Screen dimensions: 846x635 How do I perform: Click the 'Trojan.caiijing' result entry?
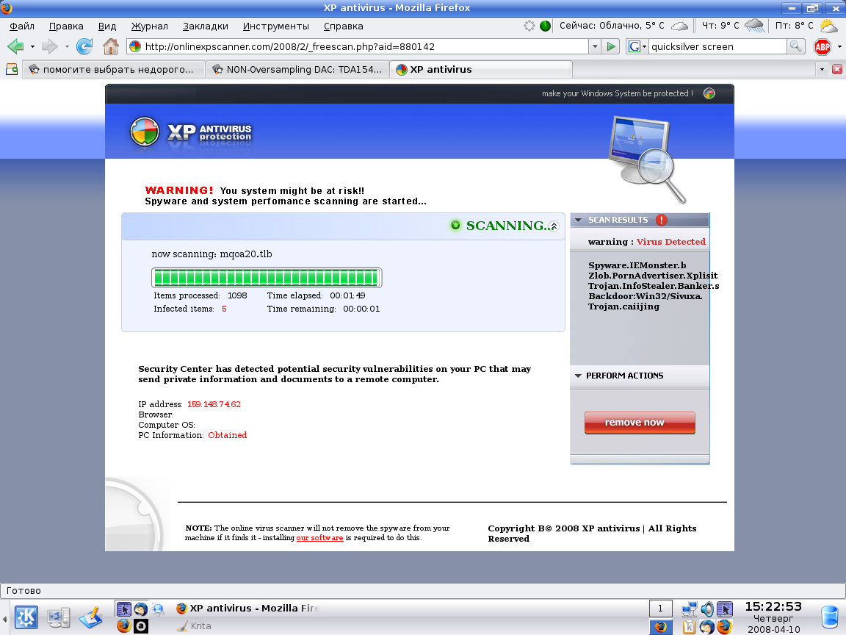(623, 306)
